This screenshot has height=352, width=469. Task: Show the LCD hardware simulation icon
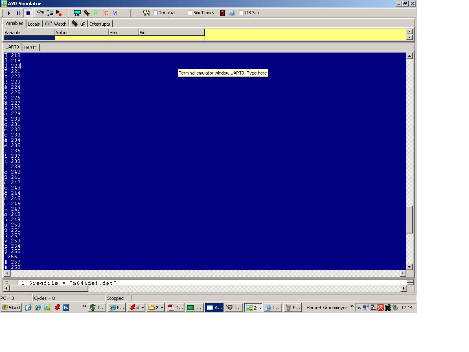coord(77,13)
